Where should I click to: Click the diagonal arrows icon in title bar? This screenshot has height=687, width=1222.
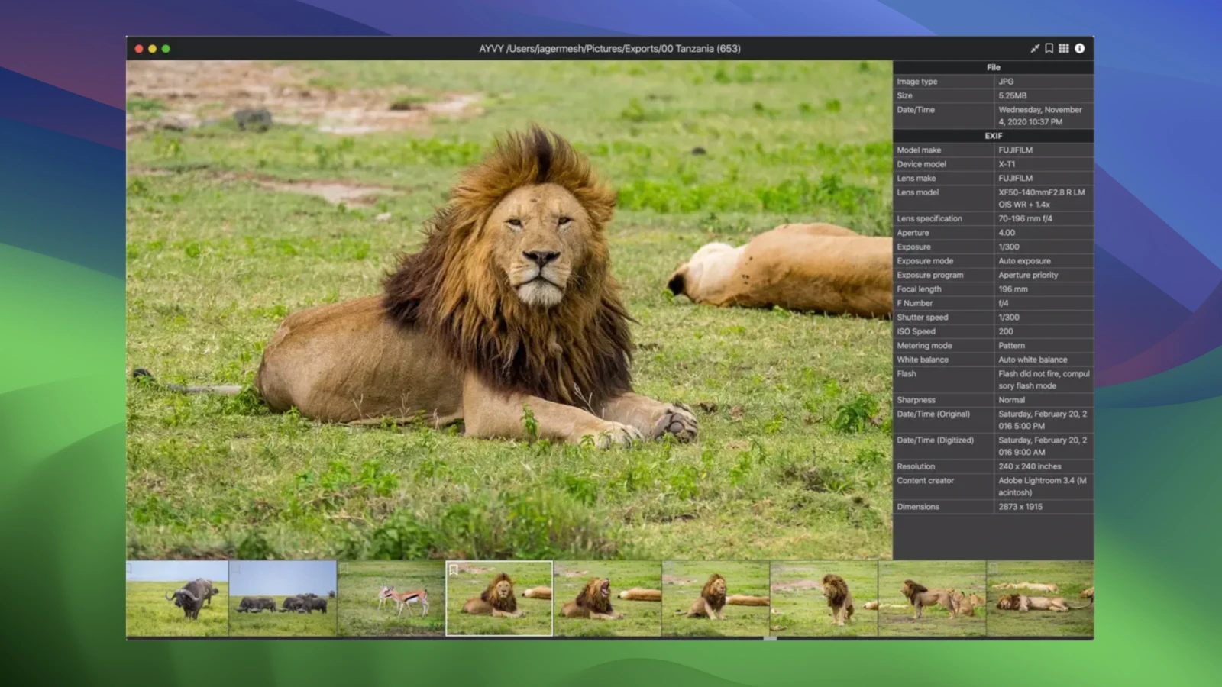point(1035,48)
